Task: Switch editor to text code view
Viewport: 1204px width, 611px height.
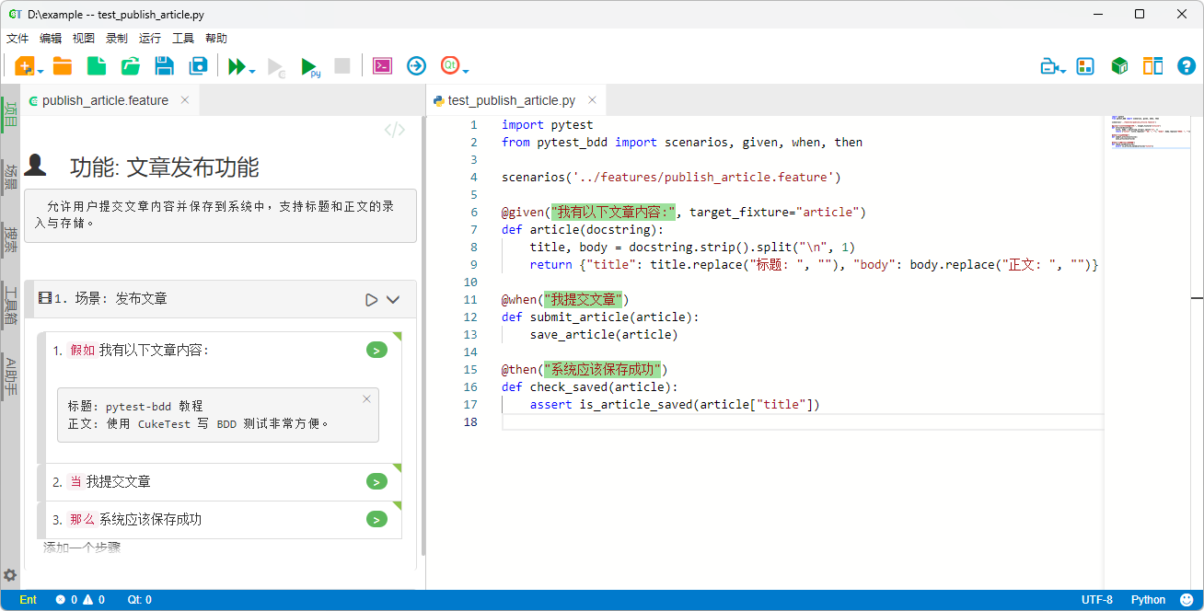Action: [394, 129]
